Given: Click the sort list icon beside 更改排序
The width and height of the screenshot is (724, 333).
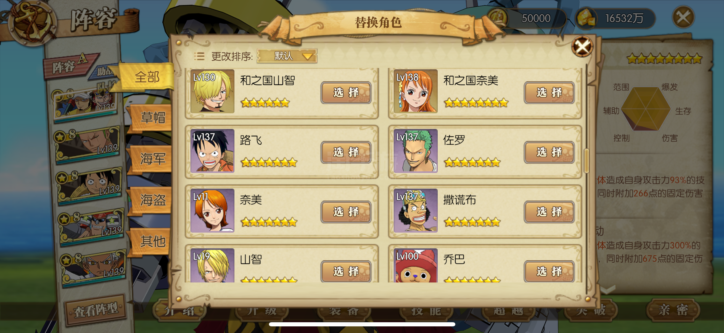Looking at the screenshot, I should point(199,56).
